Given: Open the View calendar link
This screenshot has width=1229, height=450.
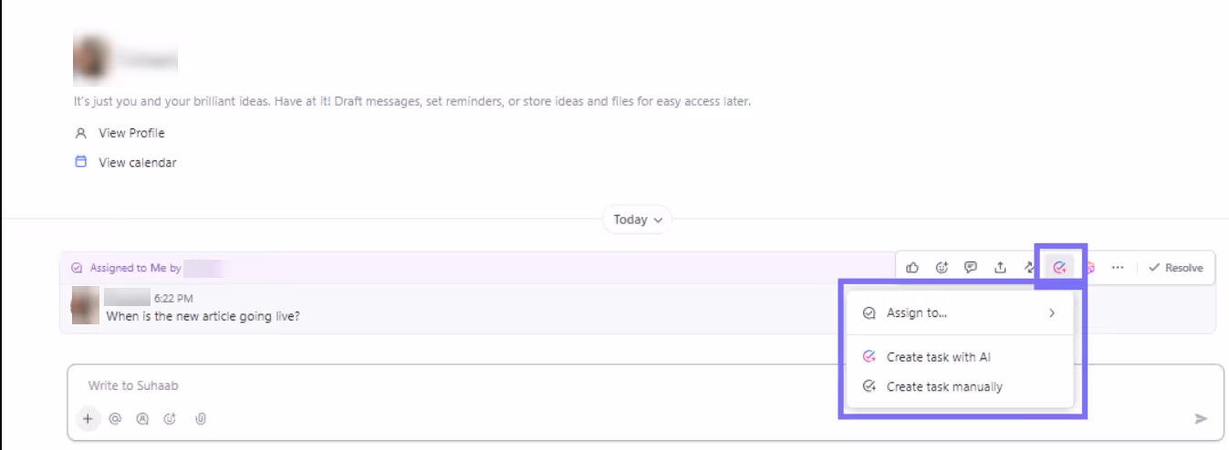Looking at the screenshot, I should [x=137, y=163].
